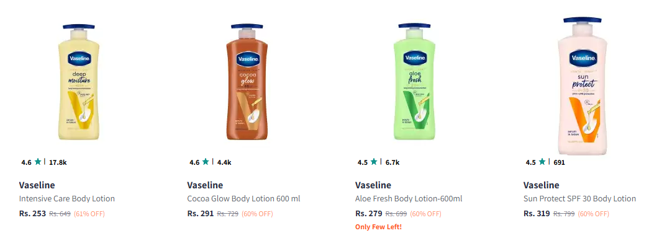Screen dimensions: 662x241
Task: Click the struck-through Rs. 799 original price
Action: pos(564,214)
